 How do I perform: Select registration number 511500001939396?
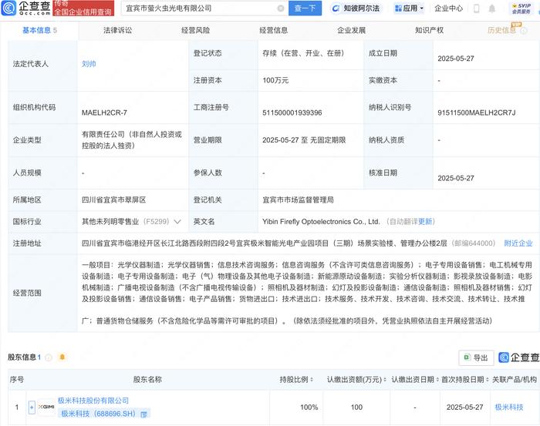click(292, 112)
